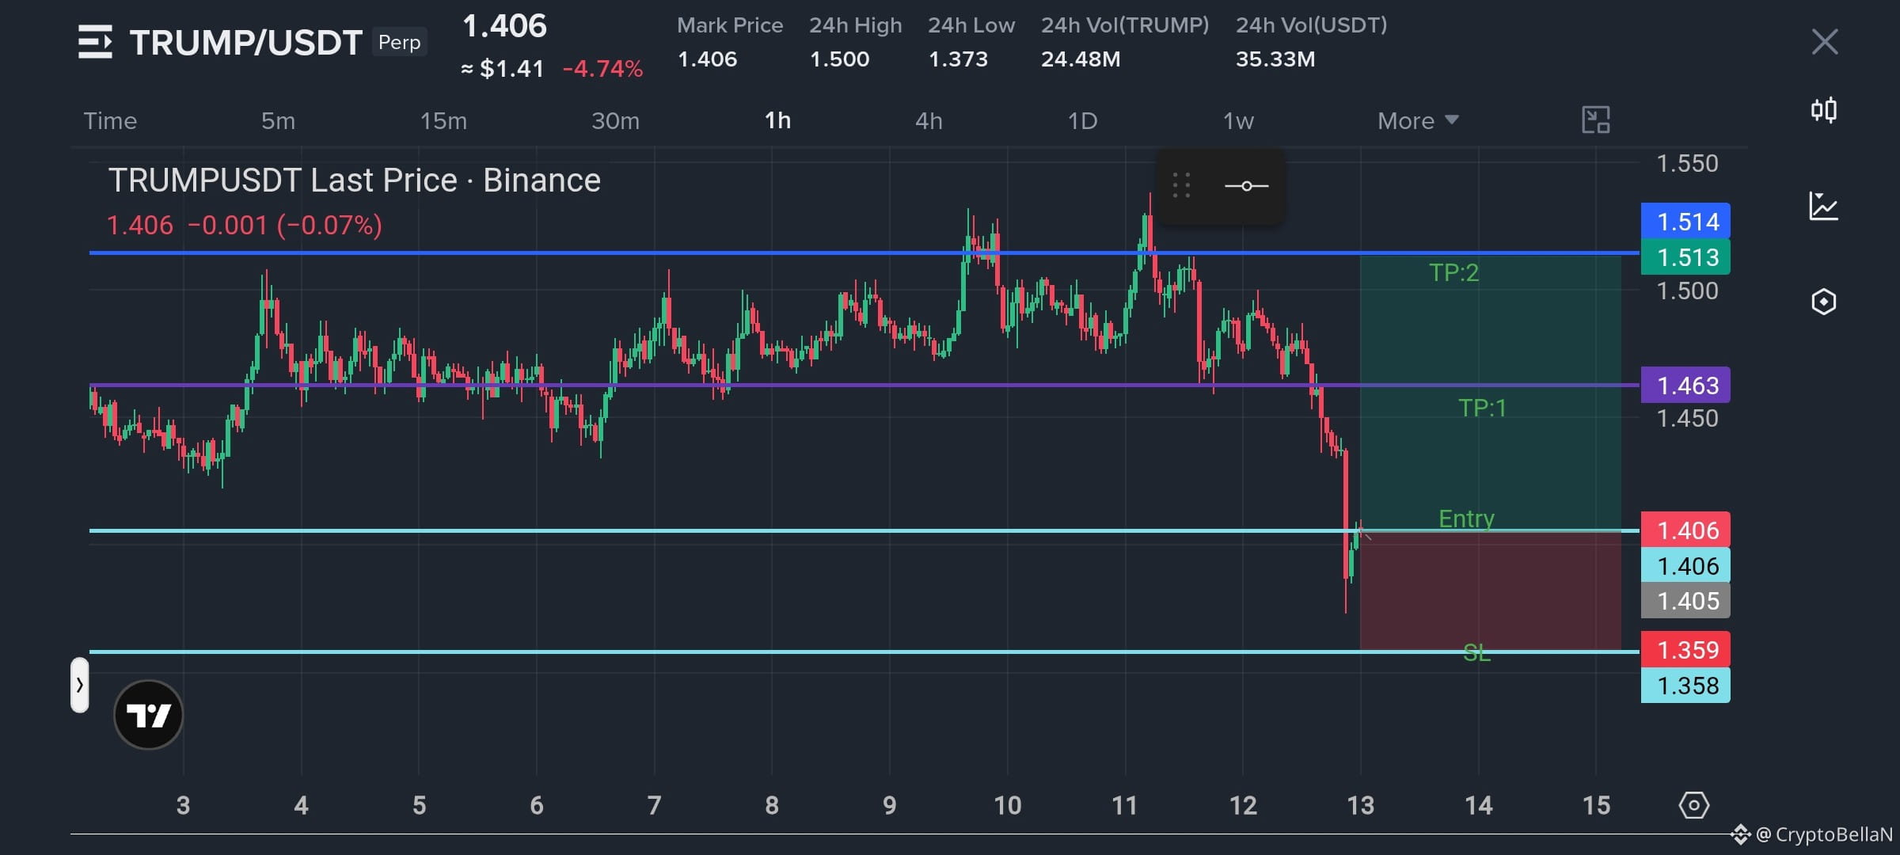Click the blue 1.514 price label
This screenshot has width=1900, height=855.
1685,222
